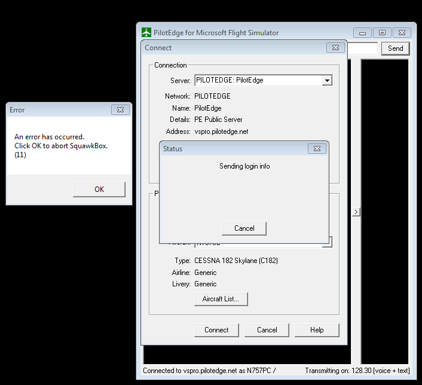Click the 'Sending login info' status message

pyautogui.click(x=244, y=166)
